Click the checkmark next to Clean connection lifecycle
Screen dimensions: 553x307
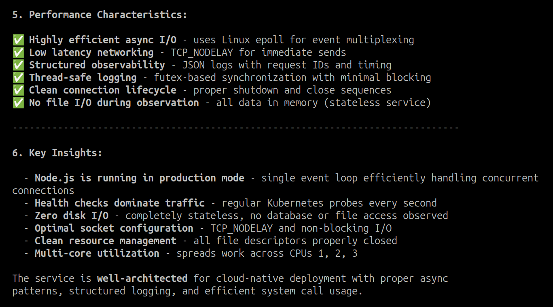18,90
